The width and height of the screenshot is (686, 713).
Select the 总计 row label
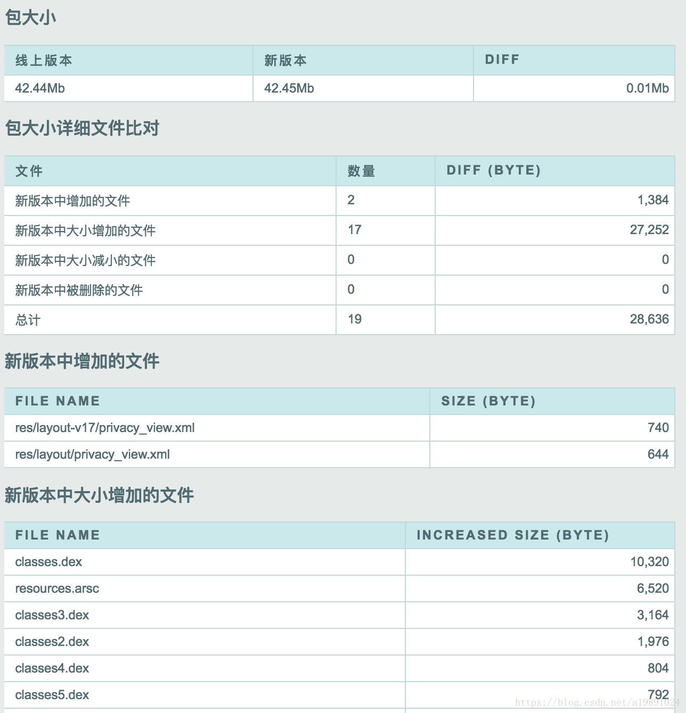pos(28,320)
